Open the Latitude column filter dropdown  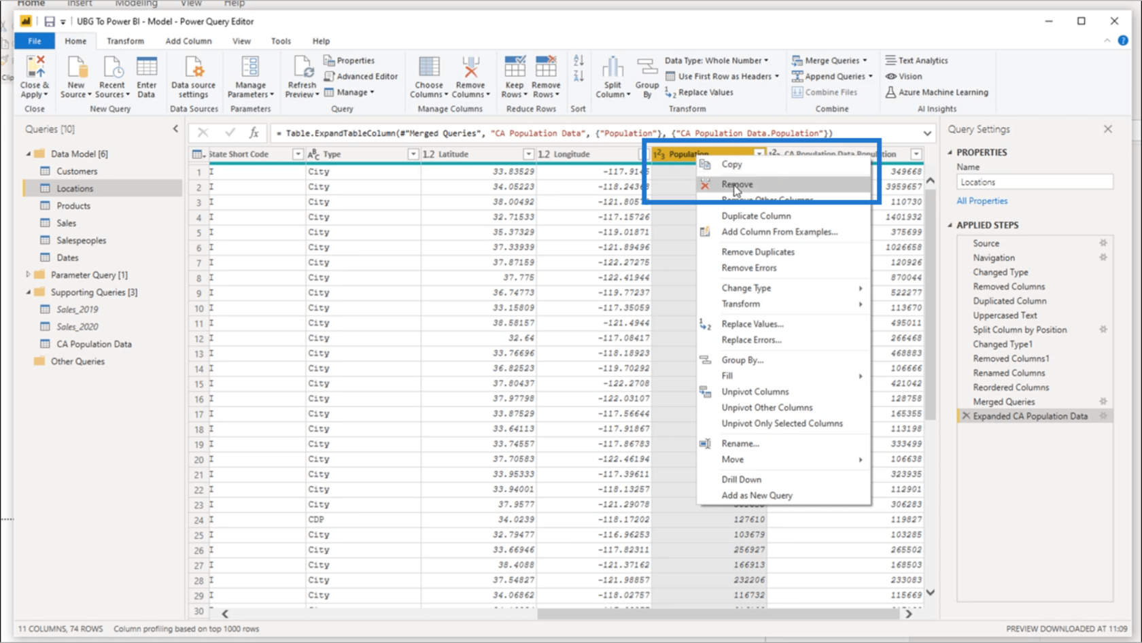(528, 154)
